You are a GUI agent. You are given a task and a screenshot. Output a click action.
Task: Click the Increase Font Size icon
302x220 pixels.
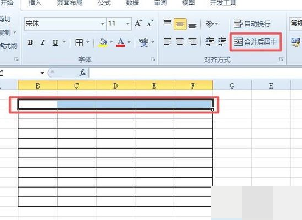click(x=138, y=24)
